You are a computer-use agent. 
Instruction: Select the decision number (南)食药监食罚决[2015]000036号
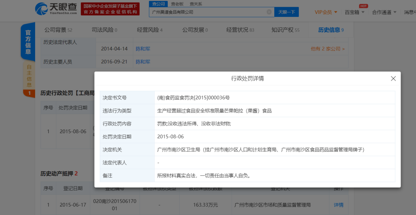click(193, 98)
